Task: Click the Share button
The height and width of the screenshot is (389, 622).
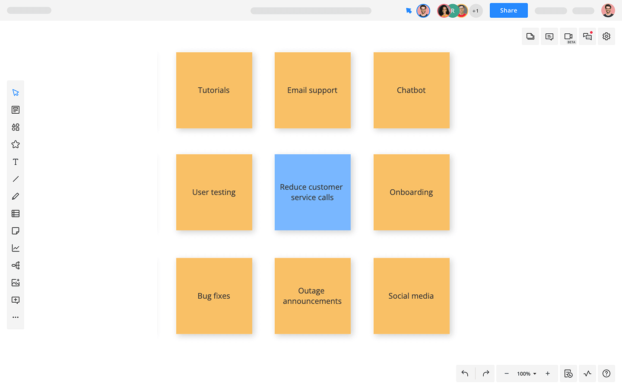Action: (508, 10)
